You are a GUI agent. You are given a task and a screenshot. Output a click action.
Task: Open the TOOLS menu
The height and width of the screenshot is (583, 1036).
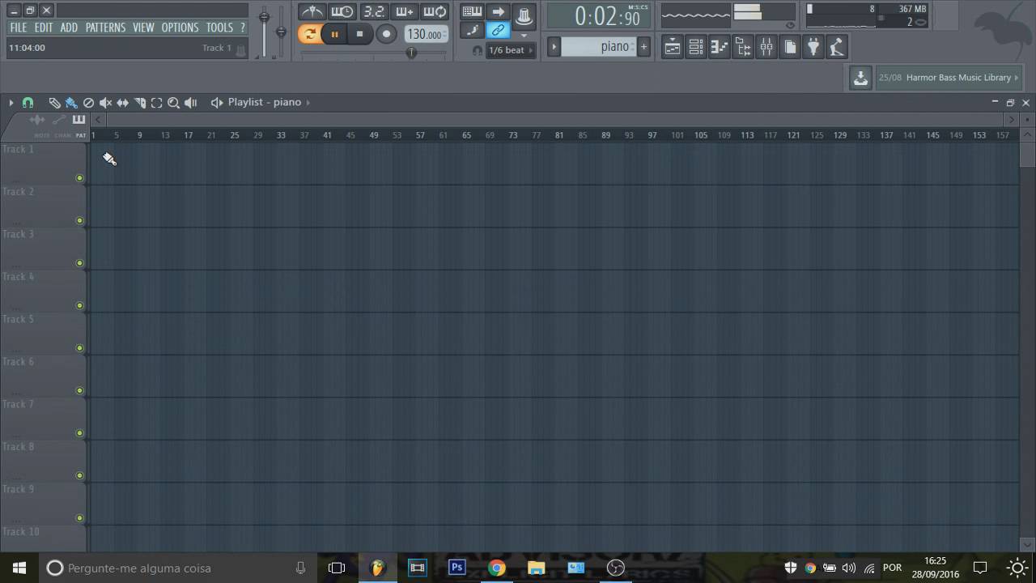(x=219, y=28)
